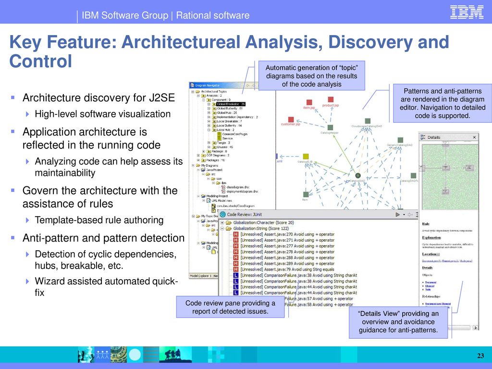Select the Item green node
This screenshot has height=369, width=492.
[306, 195]
